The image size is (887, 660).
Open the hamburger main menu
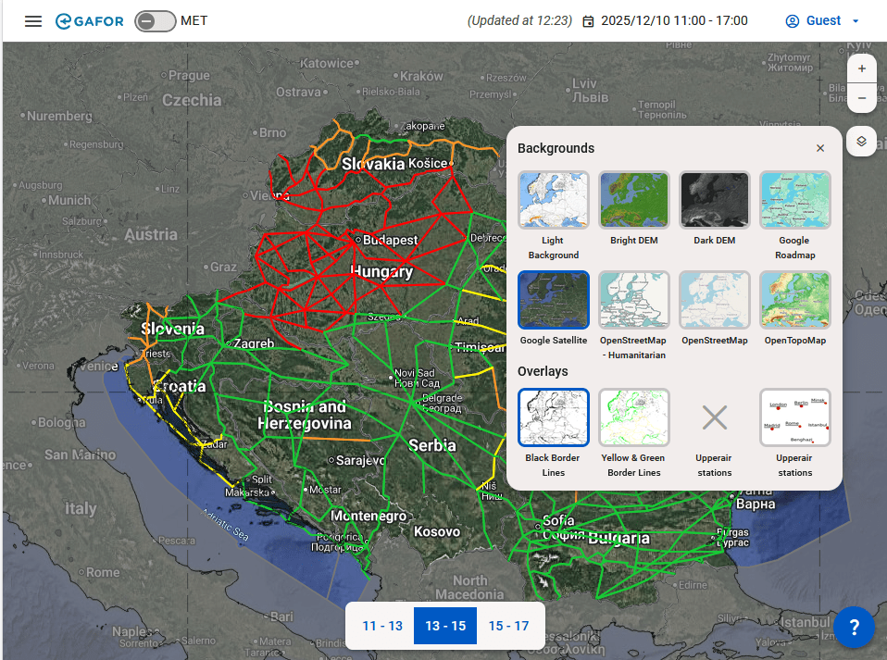coord(33,21)
